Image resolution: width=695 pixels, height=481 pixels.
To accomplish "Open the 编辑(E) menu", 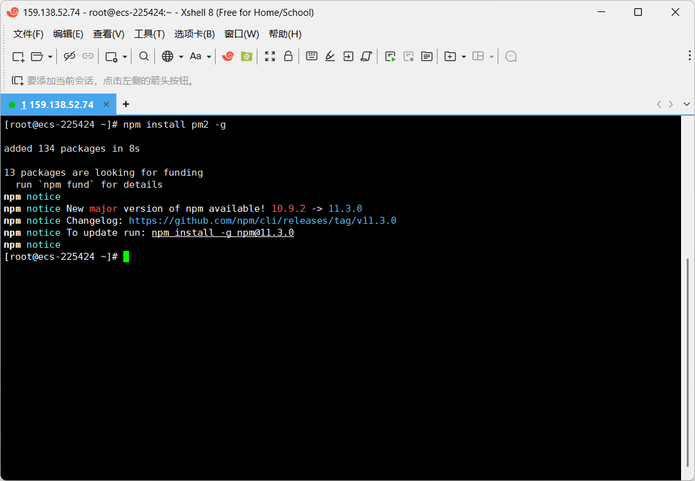I will (x=68, y=34).
